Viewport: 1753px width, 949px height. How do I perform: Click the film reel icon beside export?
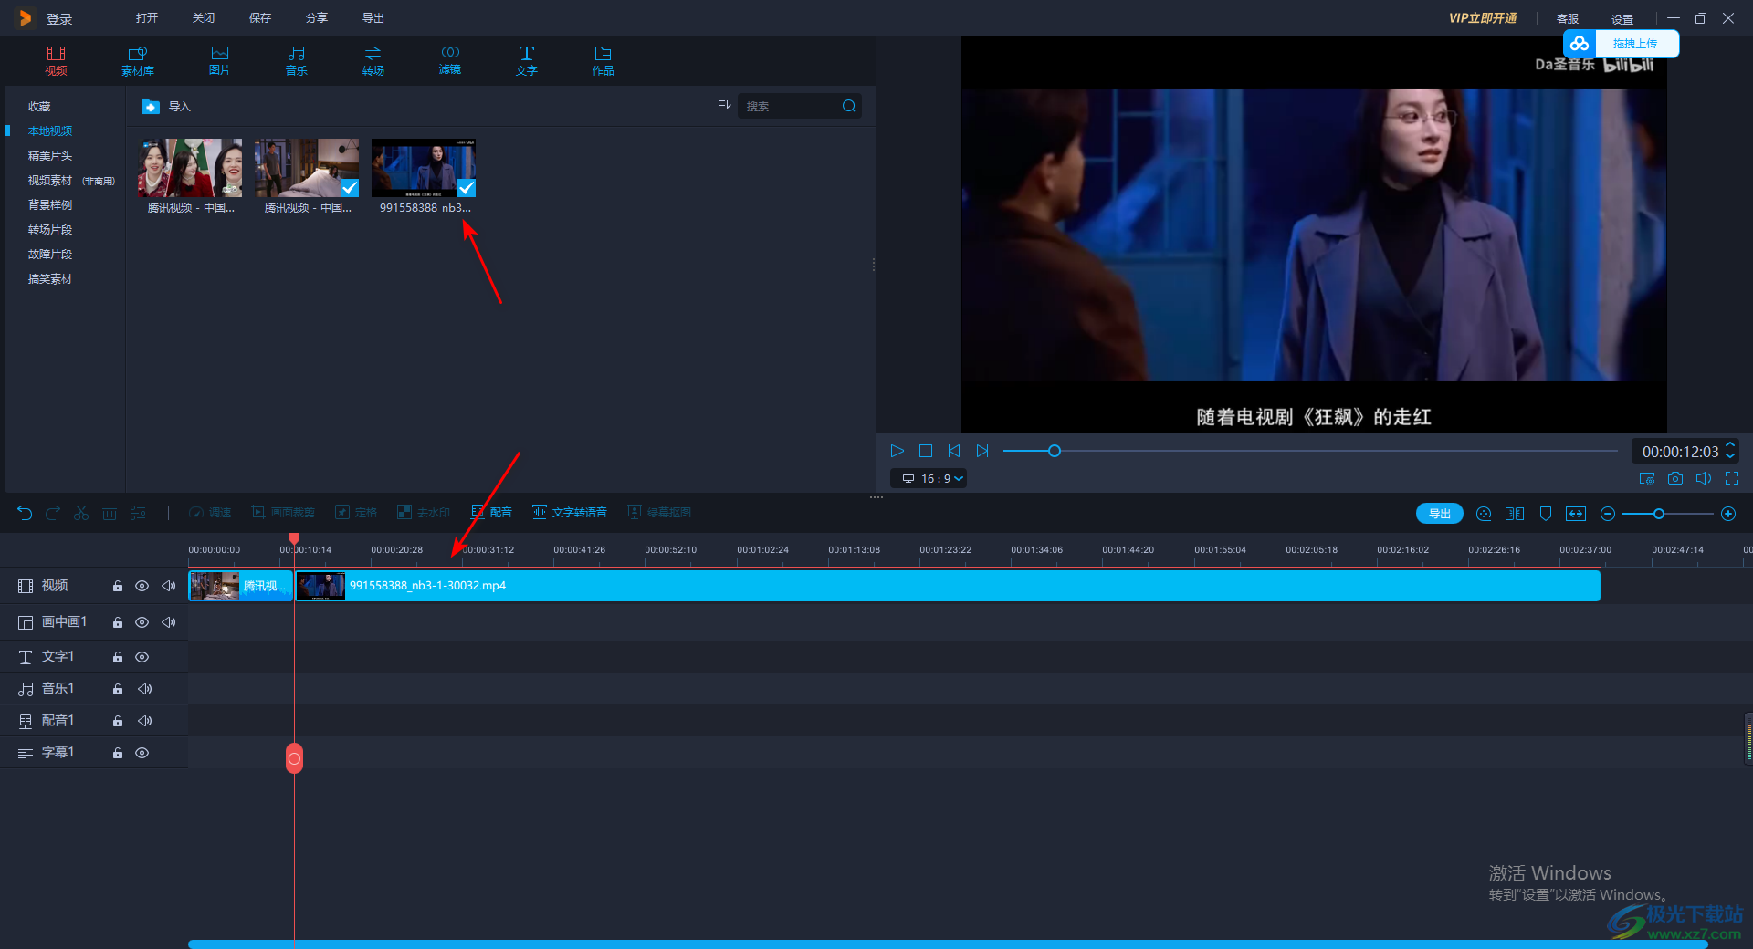pos(1484,514)
